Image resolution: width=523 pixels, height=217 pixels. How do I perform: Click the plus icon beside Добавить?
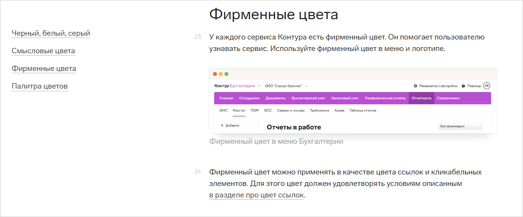coord(222,125)
